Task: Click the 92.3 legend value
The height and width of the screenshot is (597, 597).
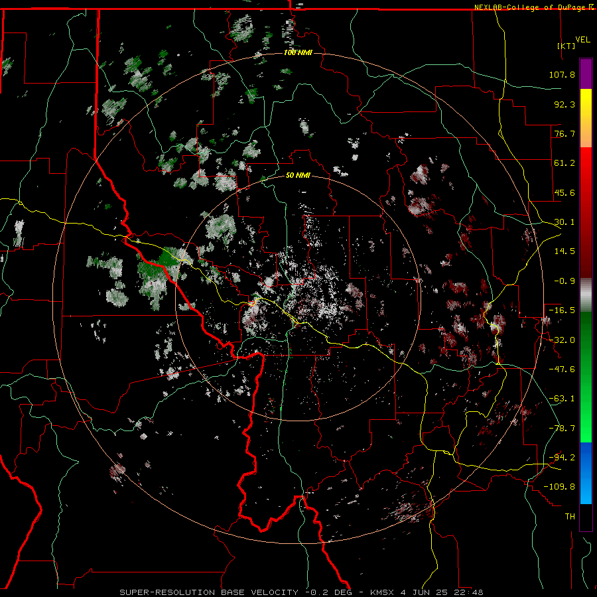Action: click(564, 104)
